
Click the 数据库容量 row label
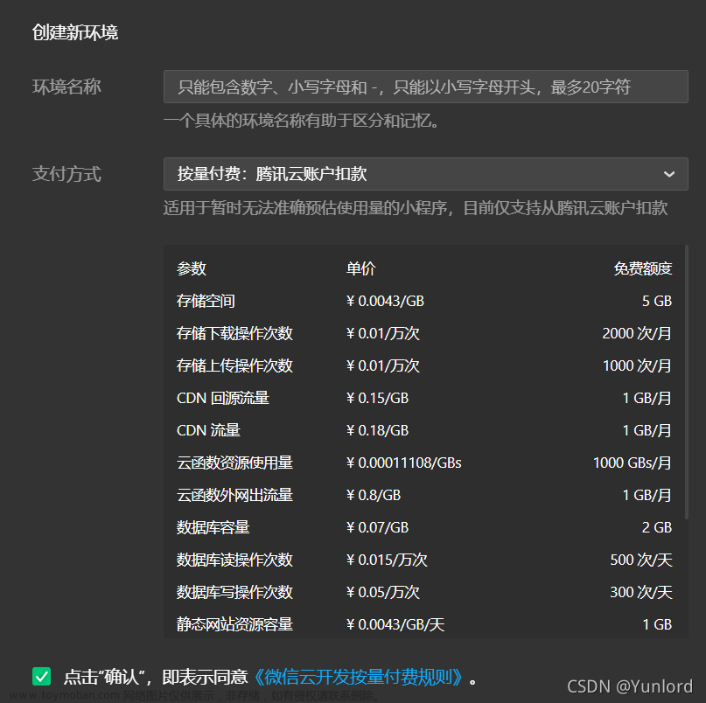click(213, 528)
